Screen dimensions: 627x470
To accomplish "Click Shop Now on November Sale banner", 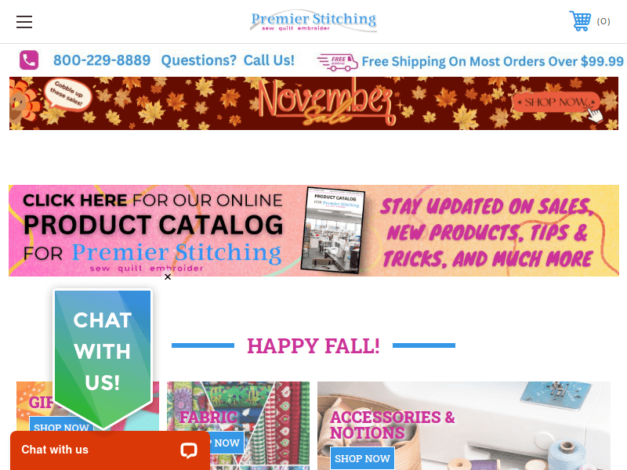I will (x=556, y=103).
